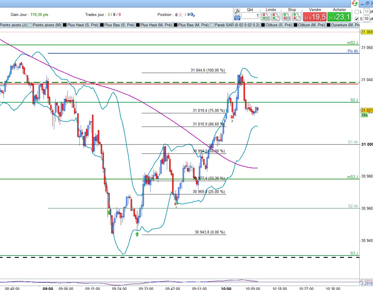373x290 pixels.
Task: Click black color swatch of Plus Bas (M, Pré)
Action: coord(176,25)
